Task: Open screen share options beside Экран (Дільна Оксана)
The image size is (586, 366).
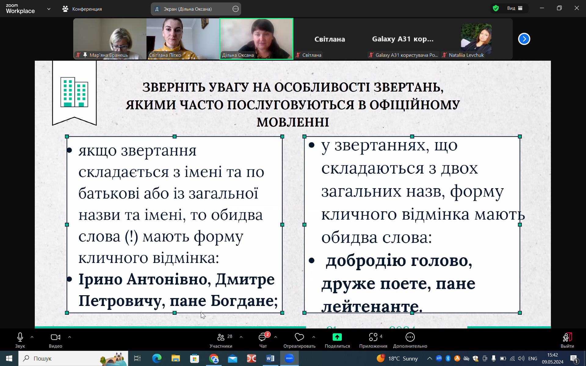Action: click(235, 9)
